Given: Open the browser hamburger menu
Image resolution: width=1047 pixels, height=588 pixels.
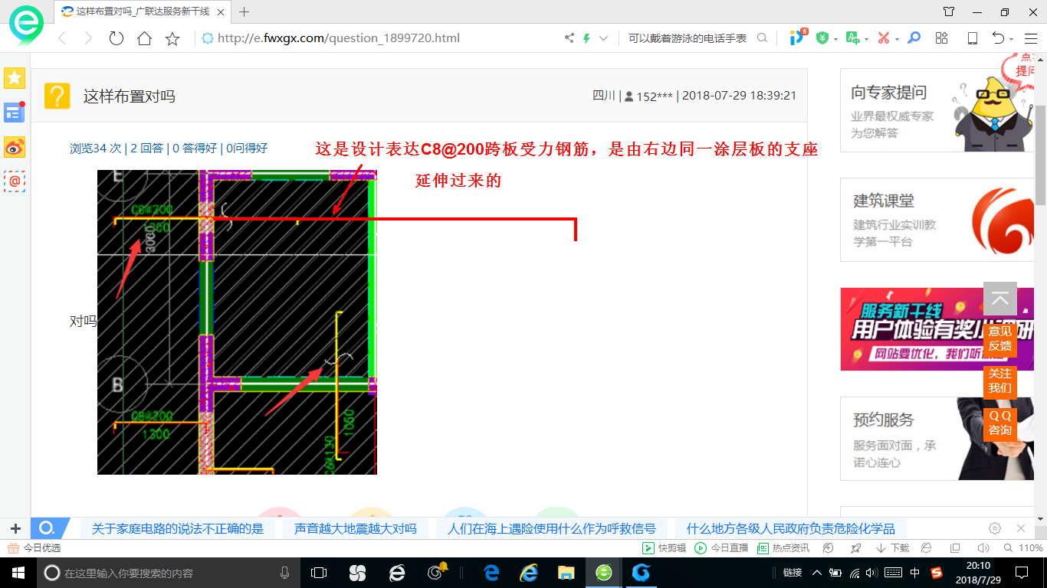Looking at the screenshot, I should [1029, 38].
